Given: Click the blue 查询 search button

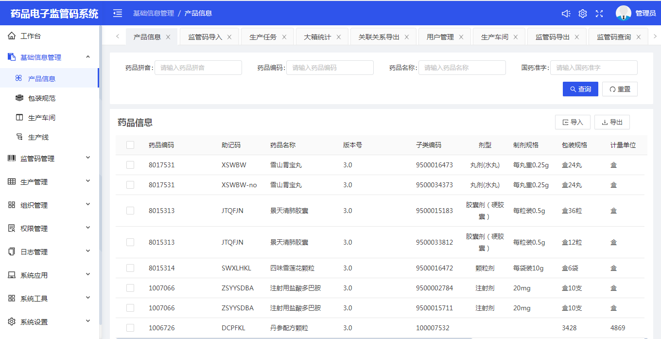Looking at the screenshot, I should [x=580, y=89].
